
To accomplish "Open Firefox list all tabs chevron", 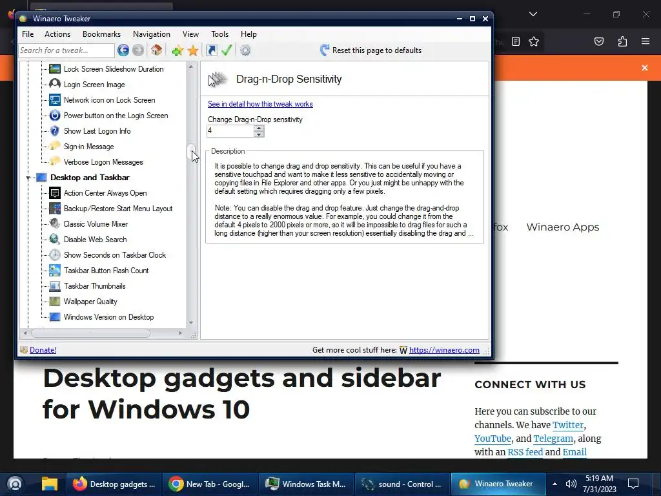I will tap(533, 14).
